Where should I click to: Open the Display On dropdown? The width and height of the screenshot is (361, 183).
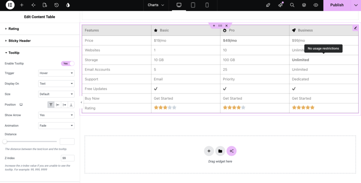click(56, 84)
